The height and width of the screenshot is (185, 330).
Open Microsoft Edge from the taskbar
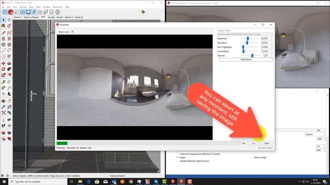click(x=89, y=181)
